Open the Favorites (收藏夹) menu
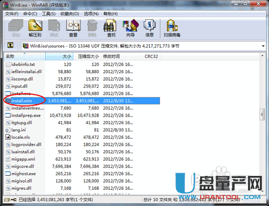Image resolution: width=269 pixels, height=206 pixels. pyautogui.click(x=69, y=14)
